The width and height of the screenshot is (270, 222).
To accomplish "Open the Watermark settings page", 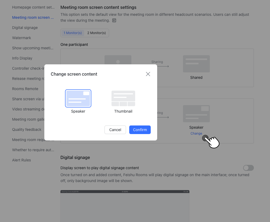I will [x=21, y=38].
